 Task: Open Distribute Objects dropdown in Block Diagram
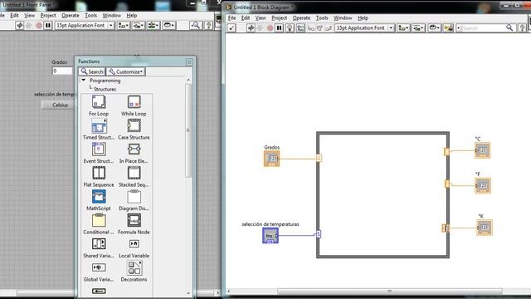418,27
